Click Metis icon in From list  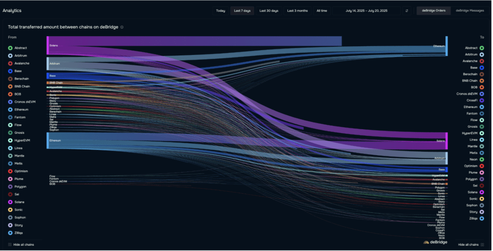tap(11, 163)
